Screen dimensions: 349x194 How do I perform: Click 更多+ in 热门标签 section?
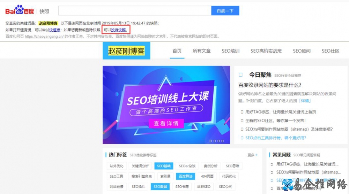pyautogui.click(x=252, y=155)
